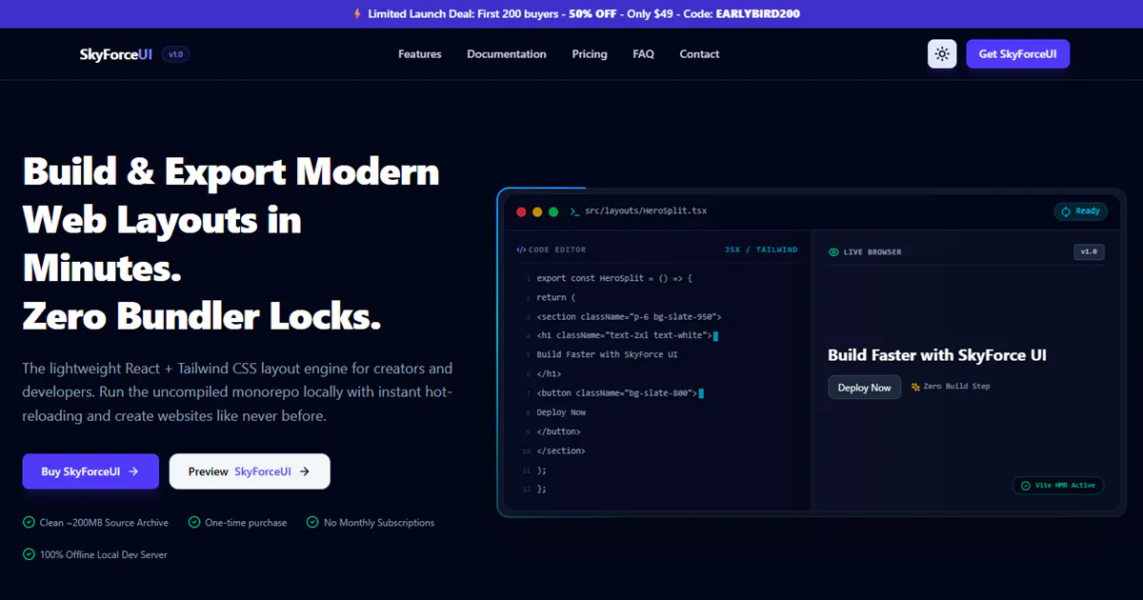
Task: Click the red window dot in mockup
Action: pyautogui.click(x=521, y=211)
